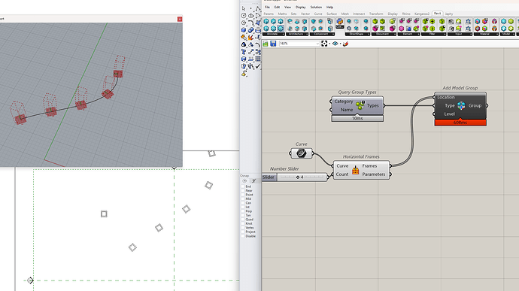This screenshot has height=291, width=519.
Task: Click the Osnap minus circle button
Action: click(244, 181)
